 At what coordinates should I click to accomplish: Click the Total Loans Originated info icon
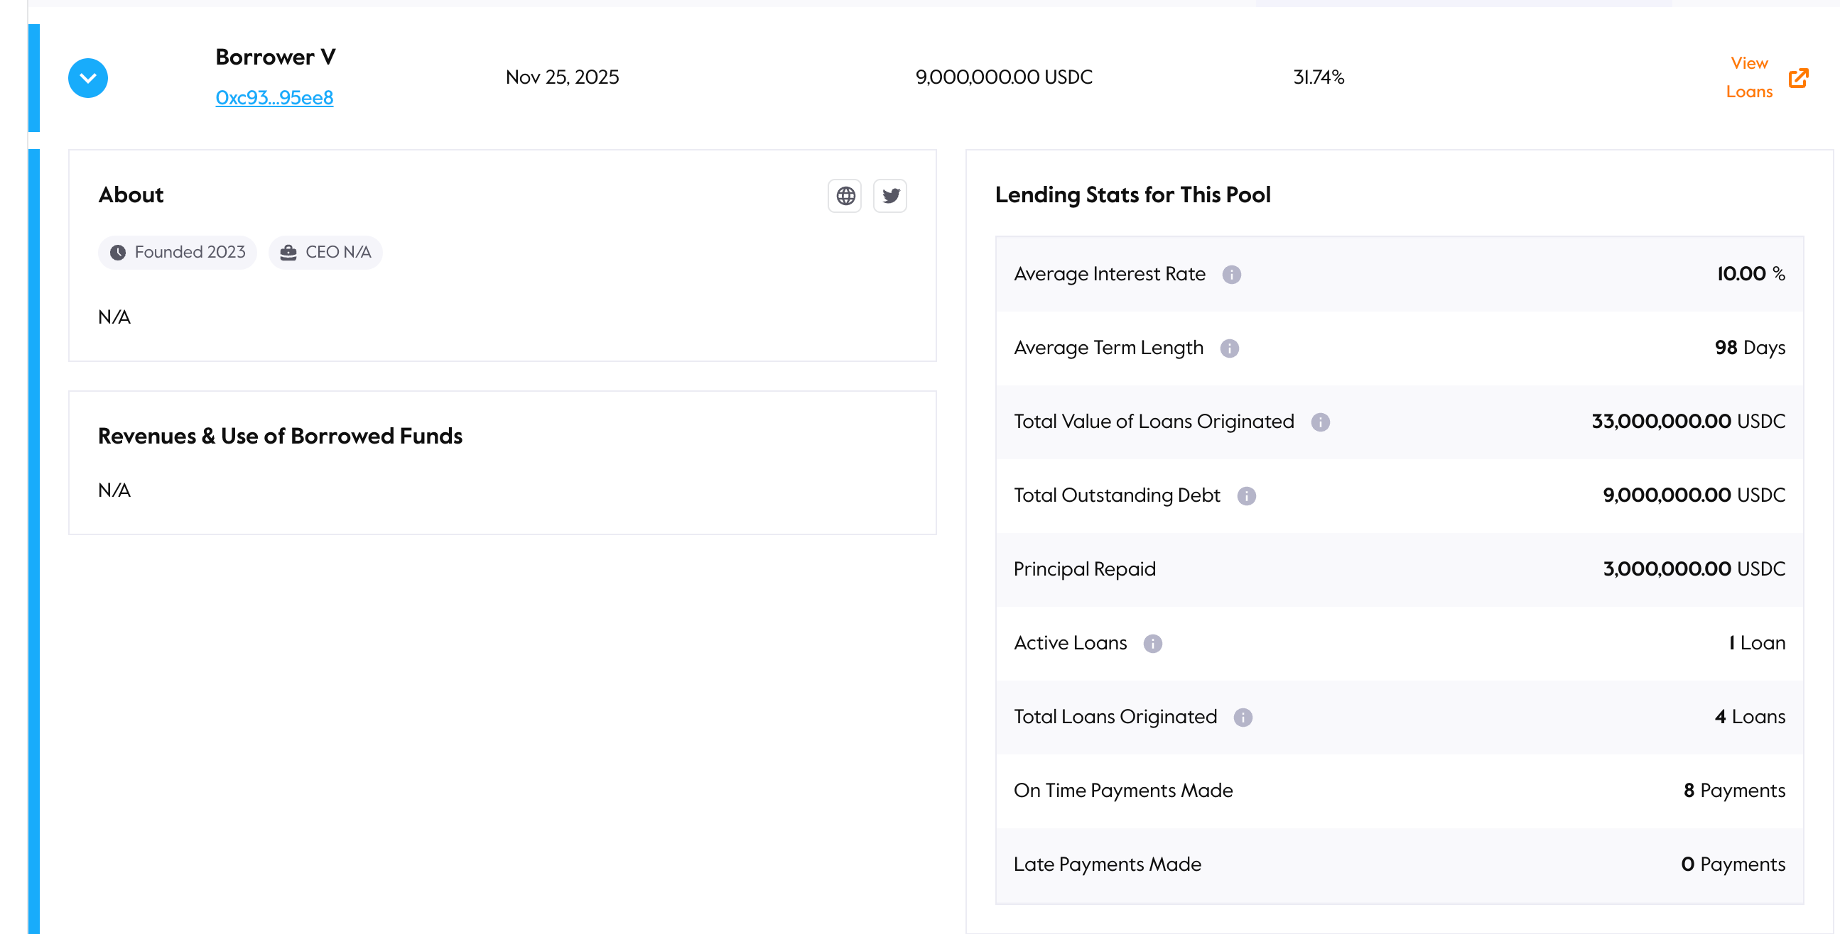click(1243, 717)
